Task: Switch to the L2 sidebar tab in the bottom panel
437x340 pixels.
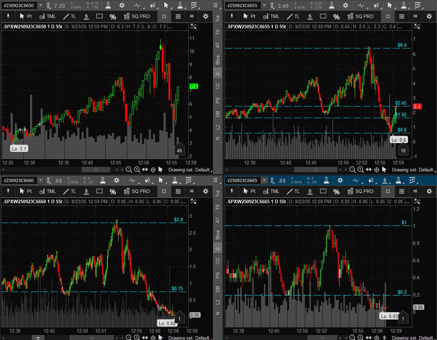Action: point(218,302)
